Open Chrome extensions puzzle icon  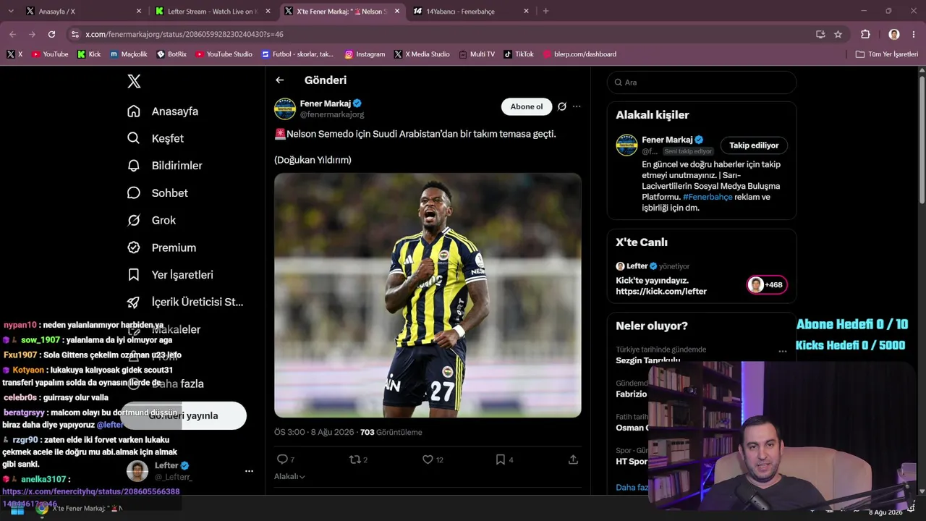865,34
